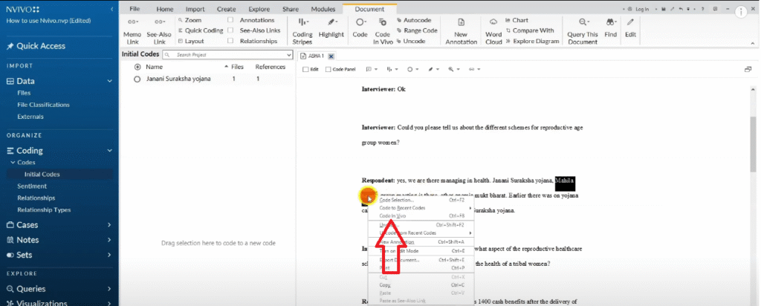The width and height of the screenshot is (761, 306).
Task: Open the Zoom option in the ribbon
Action: click(x=190, y=20)
